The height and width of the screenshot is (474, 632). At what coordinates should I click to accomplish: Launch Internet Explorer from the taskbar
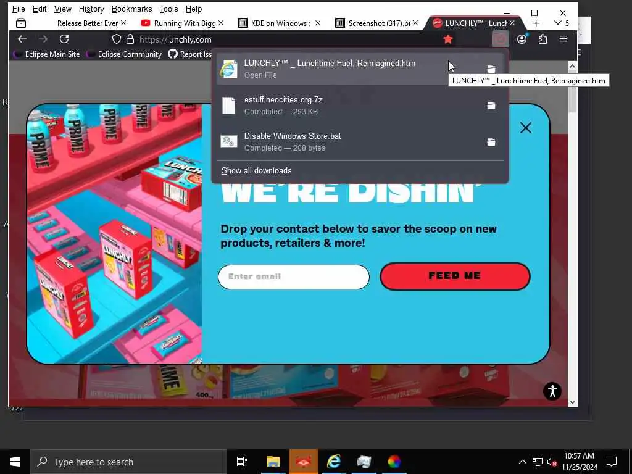(x=334, y=462)
